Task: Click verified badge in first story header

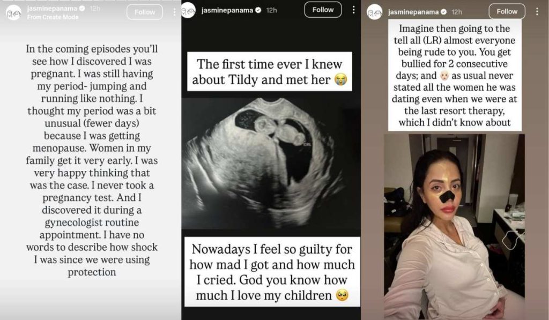Action: [x=82, y=9]
